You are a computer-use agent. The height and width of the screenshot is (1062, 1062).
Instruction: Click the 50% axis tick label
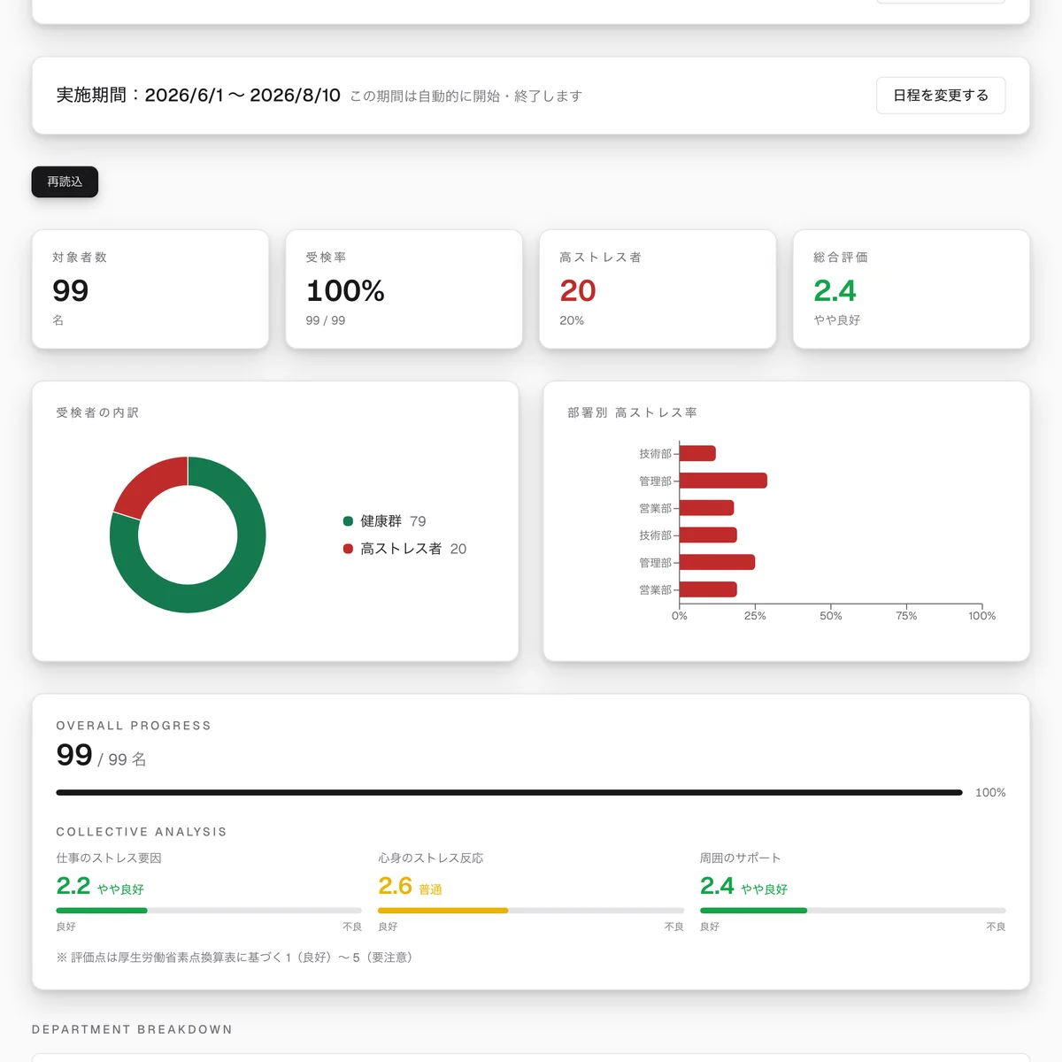click(831, 616)
